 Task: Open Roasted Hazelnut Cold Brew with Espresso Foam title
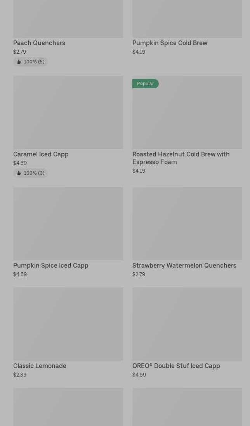(181, 158)
